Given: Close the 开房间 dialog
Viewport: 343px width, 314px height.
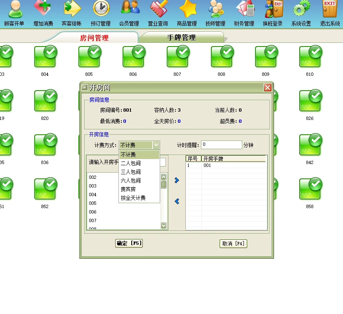Looking at the screenshot, I should coord(267,87).
